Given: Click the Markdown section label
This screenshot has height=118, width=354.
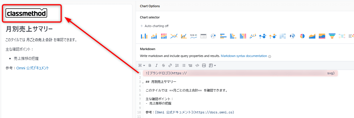Looking at the screenshot, I should click(x=147, y=49).
